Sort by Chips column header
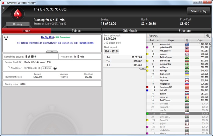213x136 pixels. point(200,40)
